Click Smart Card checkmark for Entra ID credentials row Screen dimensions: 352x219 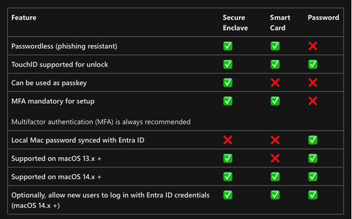click(275, 195)
